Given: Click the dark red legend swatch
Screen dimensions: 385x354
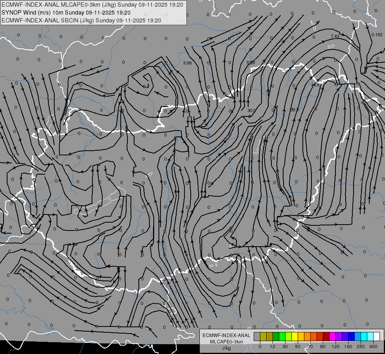Looking at the screenshot, I should coord(326,336).
